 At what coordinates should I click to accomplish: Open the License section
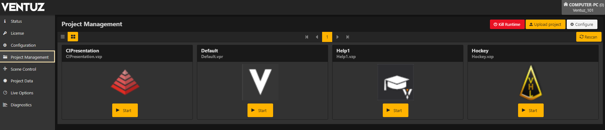(17, 33)
